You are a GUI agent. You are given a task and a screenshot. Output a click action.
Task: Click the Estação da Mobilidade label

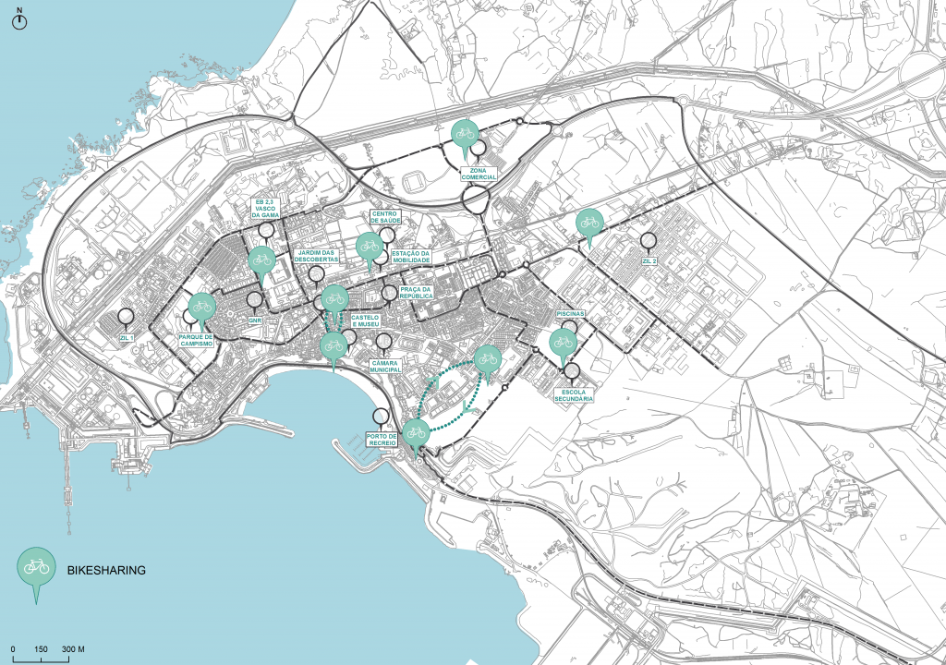[411, 257]
